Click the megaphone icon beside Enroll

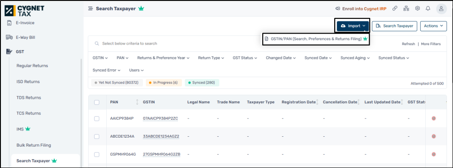click(x=337, y=8)
